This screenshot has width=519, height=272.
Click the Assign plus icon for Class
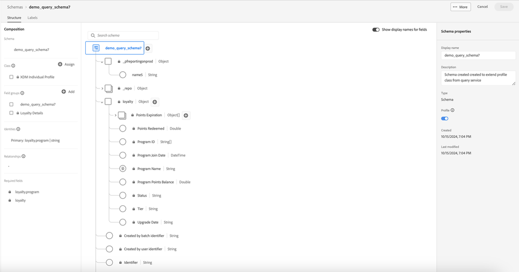point(60,64)
